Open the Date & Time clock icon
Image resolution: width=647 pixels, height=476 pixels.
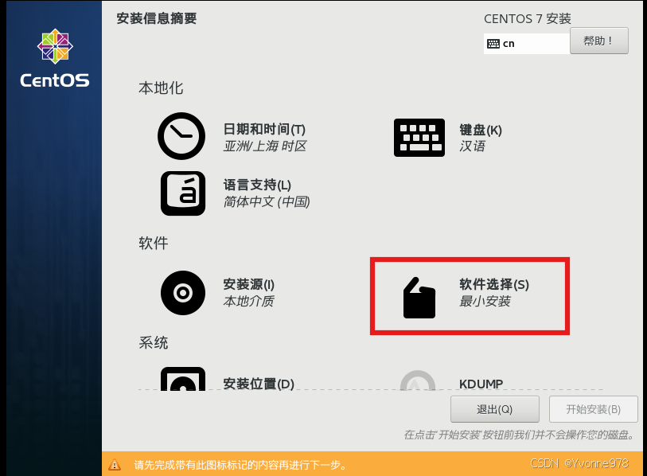[x=181, y=136]
